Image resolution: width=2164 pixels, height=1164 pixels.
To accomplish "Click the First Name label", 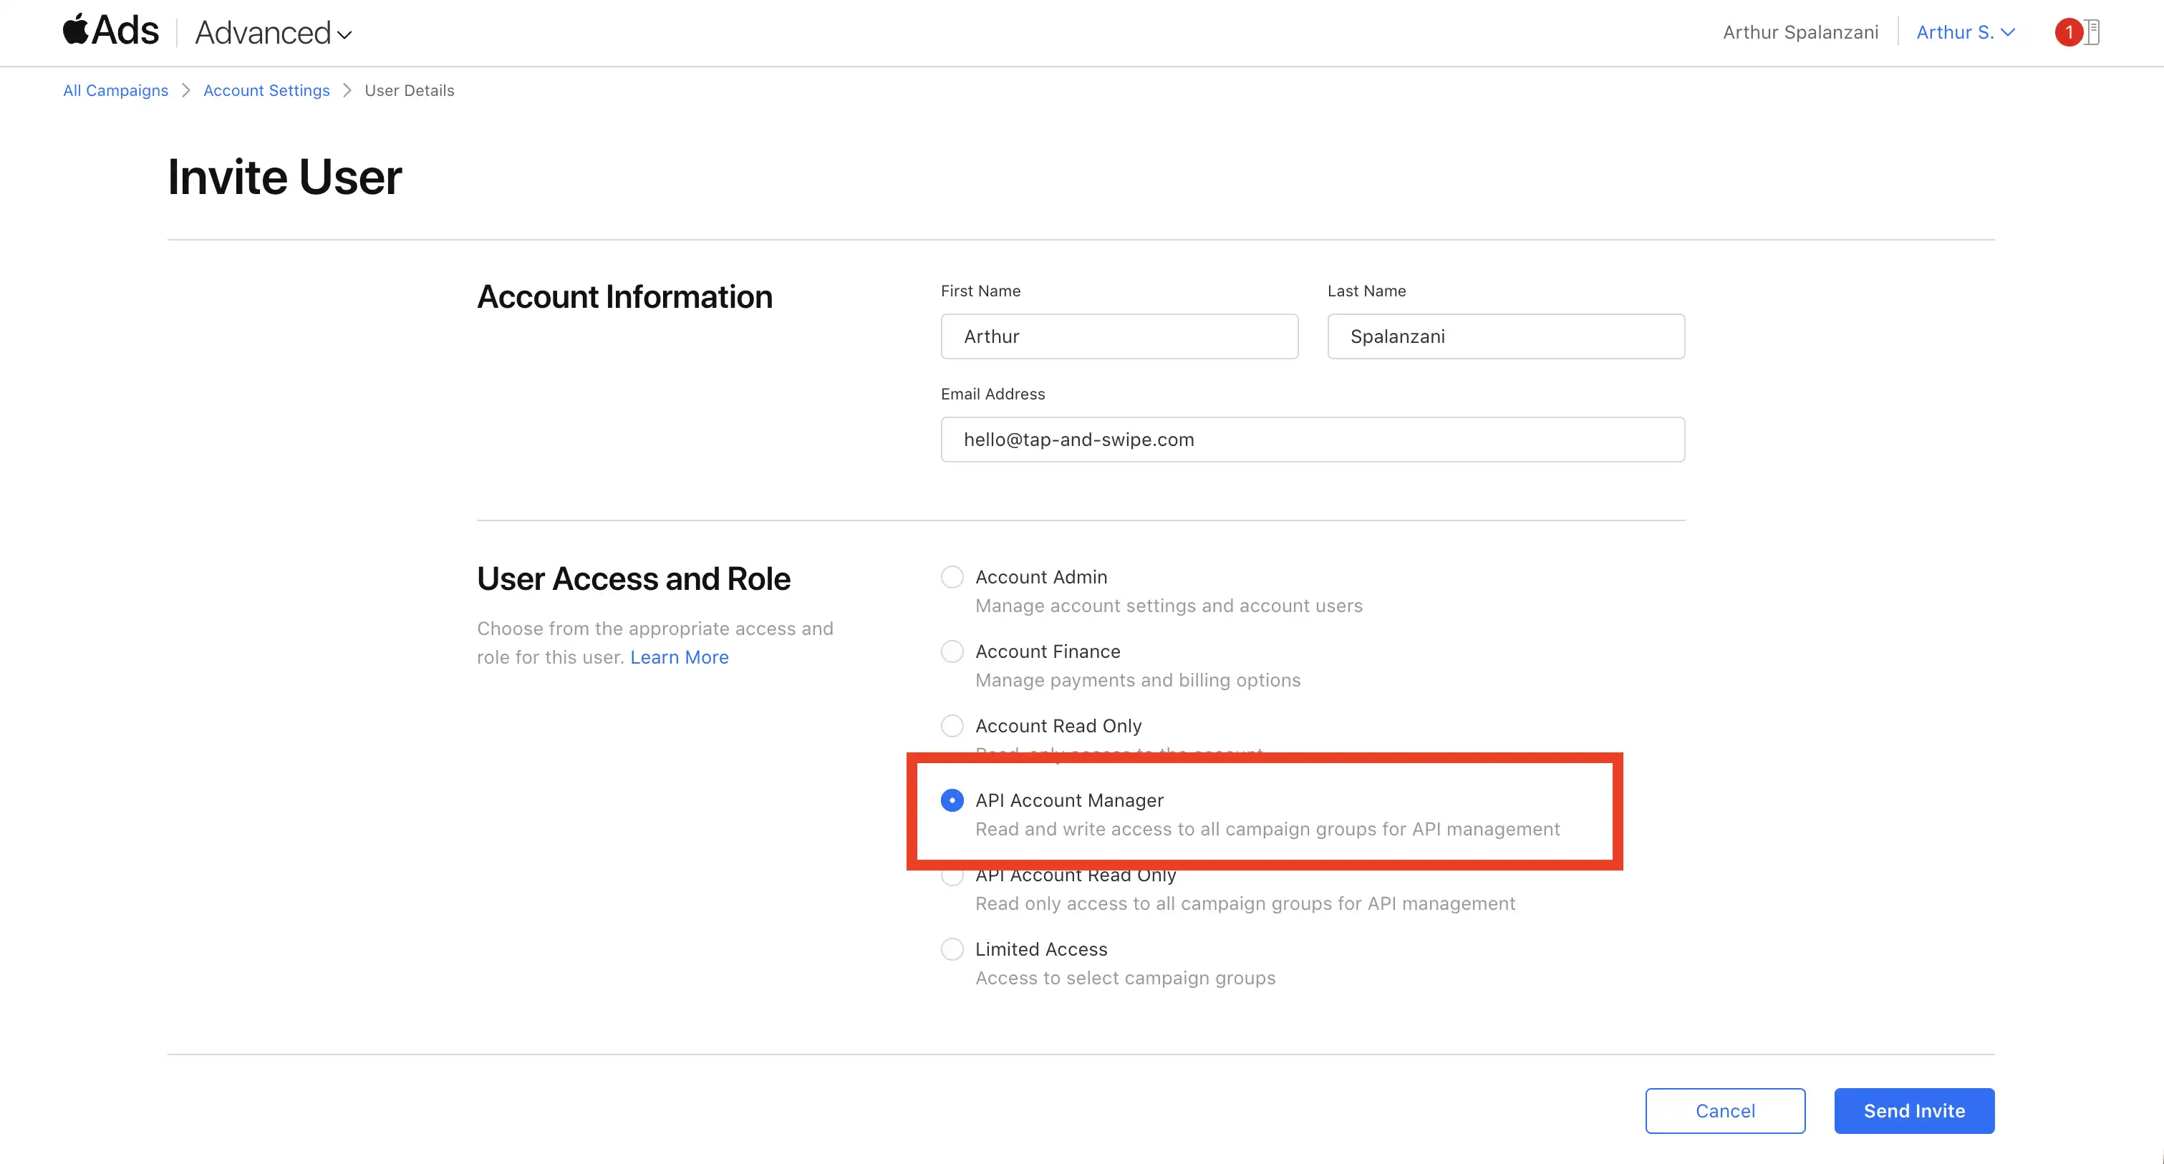I will click(980, 291).
